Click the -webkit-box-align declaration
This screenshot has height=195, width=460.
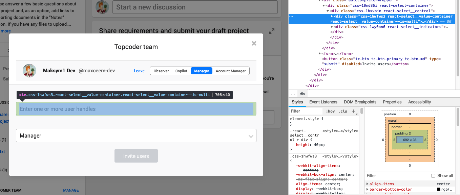click(x=325, y=175)
